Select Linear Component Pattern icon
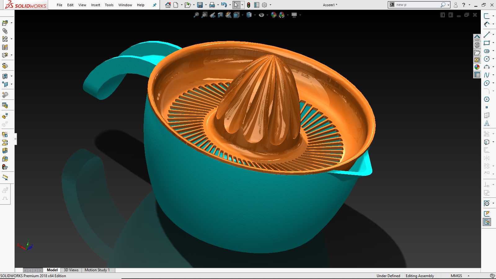 click(5, 39)
